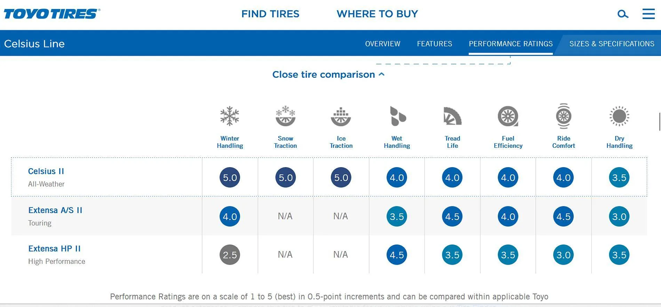Open the hamburger navigation menu
Image resolution: width=661 pixels, height=307 pixels.
pos(648,14)
